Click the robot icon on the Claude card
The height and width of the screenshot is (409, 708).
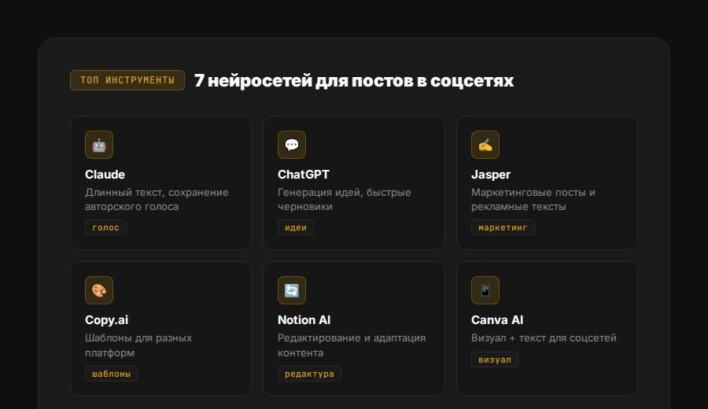point(99,145)
